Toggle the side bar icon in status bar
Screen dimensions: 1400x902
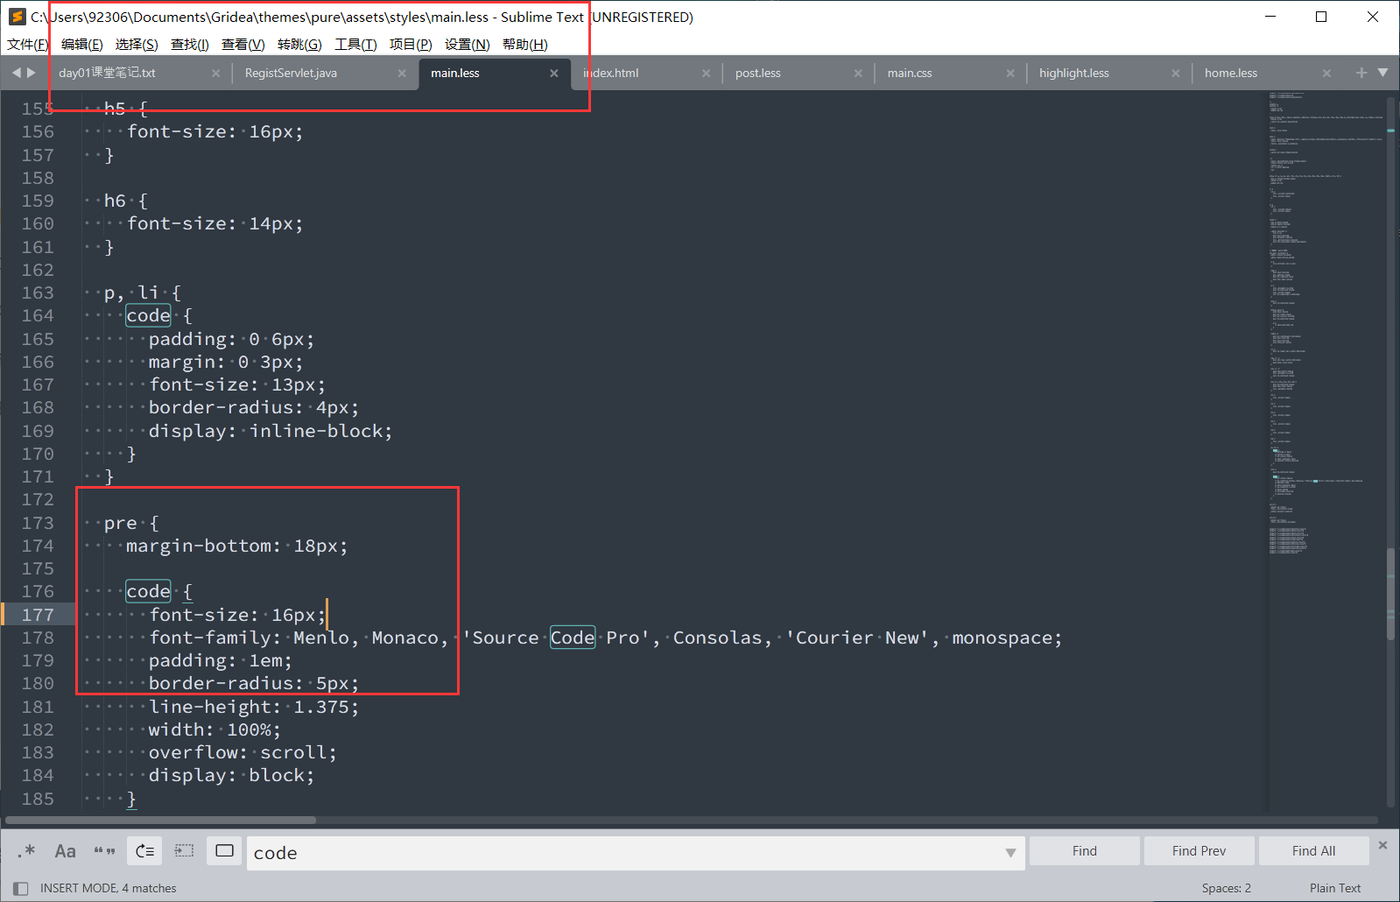[21, 888]
